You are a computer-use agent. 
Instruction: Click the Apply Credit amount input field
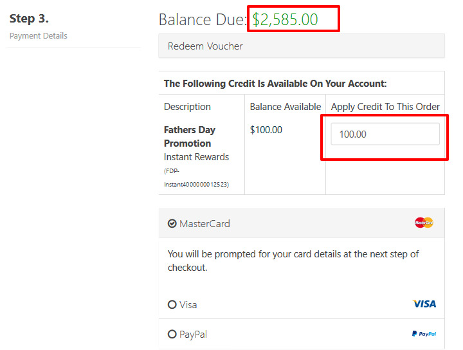[x=385, y=134]
